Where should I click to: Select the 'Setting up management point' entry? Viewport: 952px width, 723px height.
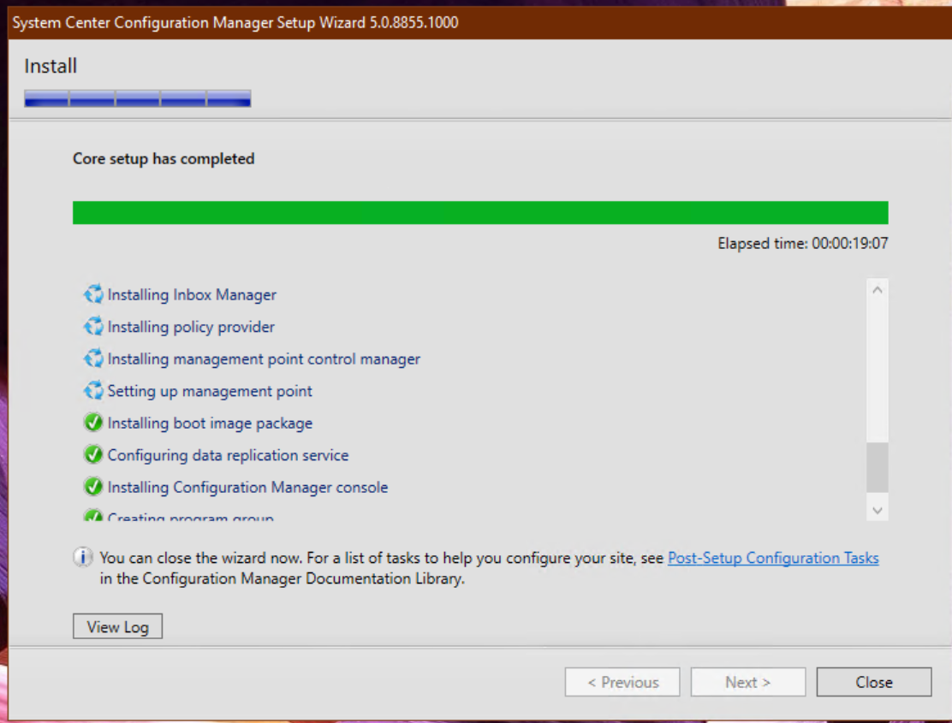tap(210, 391)
